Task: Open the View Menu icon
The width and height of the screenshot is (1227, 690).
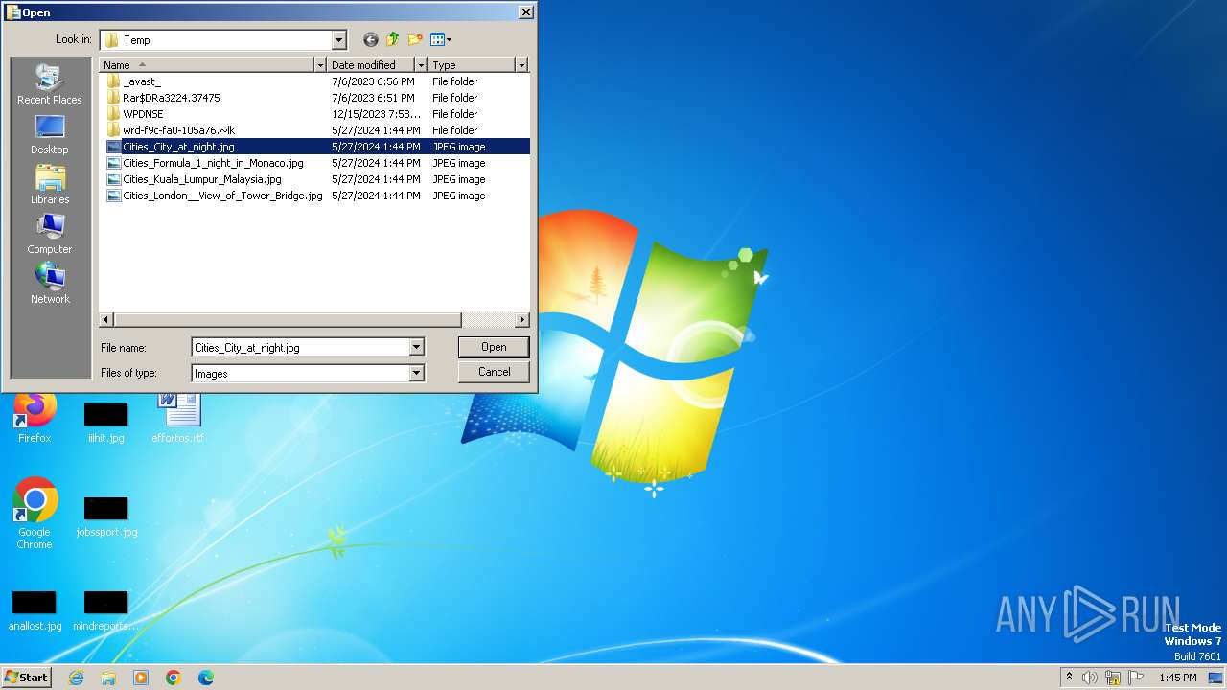Action: coord(437,39)
